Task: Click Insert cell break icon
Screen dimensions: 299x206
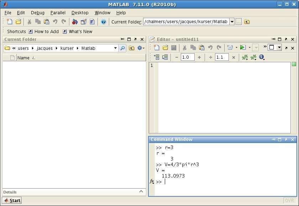Action: (245, 57)
